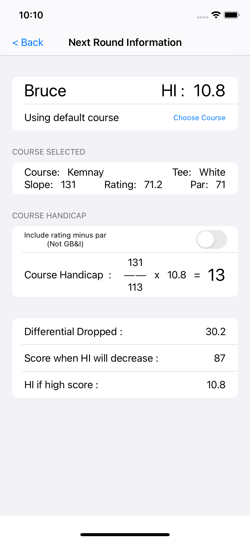Tap the Using default course label

point(72,117)
